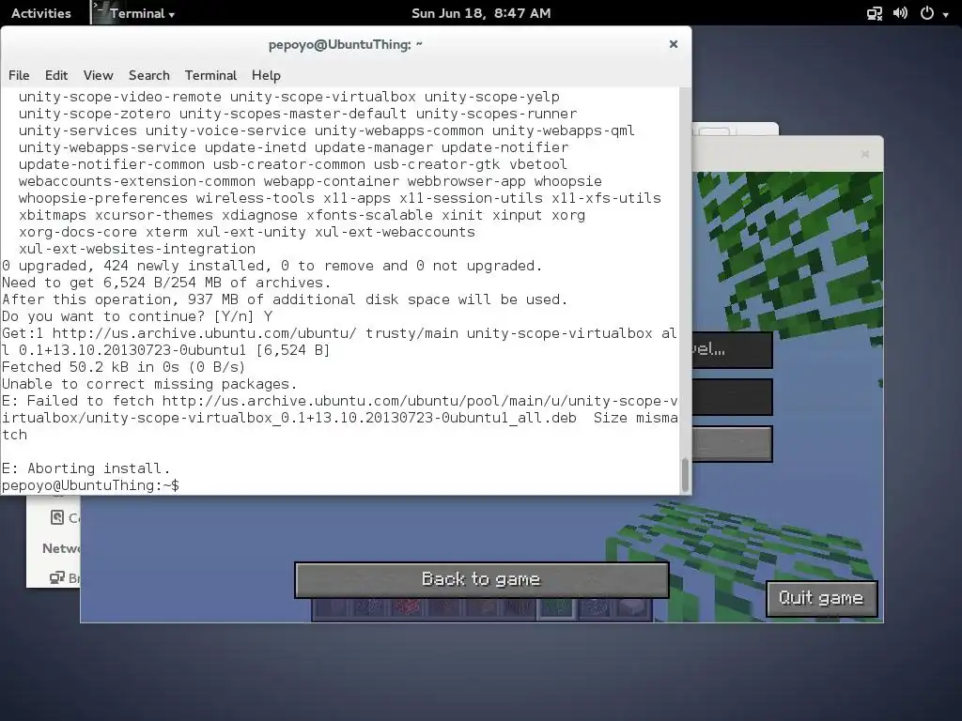
Task: Open the Terminal application menu in top bar
Action: pyautogui.click(x=135, y=13)
